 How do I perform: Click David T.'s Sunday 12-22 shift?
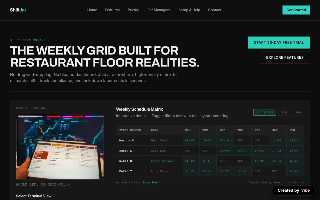(295, 171)
